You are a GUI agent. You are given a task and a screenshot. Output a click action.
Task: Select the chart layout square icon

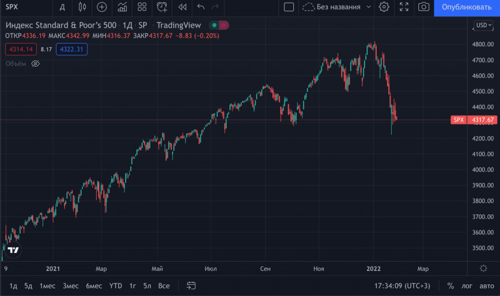(x=289, y=7)
